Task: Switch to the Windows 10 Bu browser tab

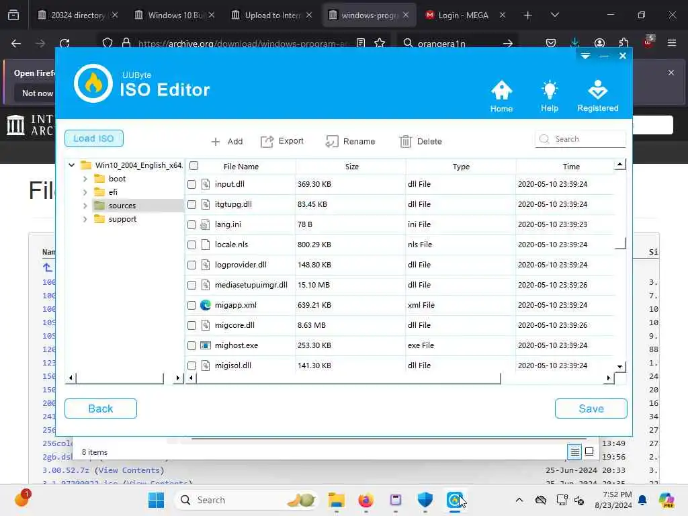Action: coord(175,15)
